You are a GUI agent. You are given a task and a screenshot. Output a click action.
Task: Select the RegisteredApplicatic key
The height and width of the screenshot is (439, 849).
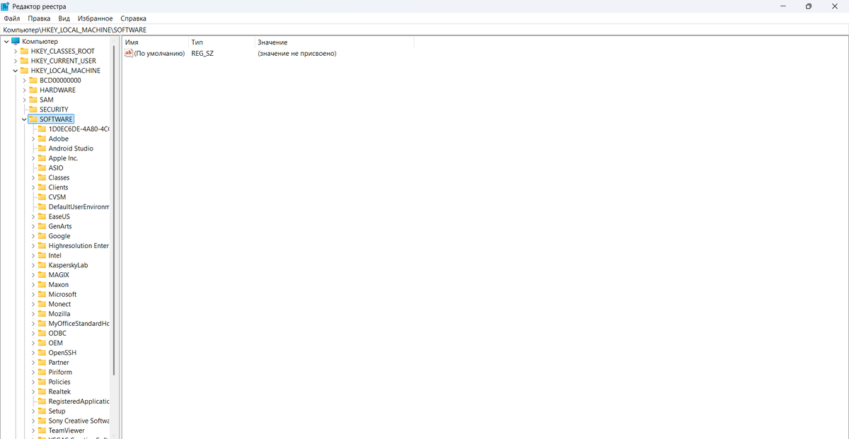pyautogui.click(x=79, y=401)
